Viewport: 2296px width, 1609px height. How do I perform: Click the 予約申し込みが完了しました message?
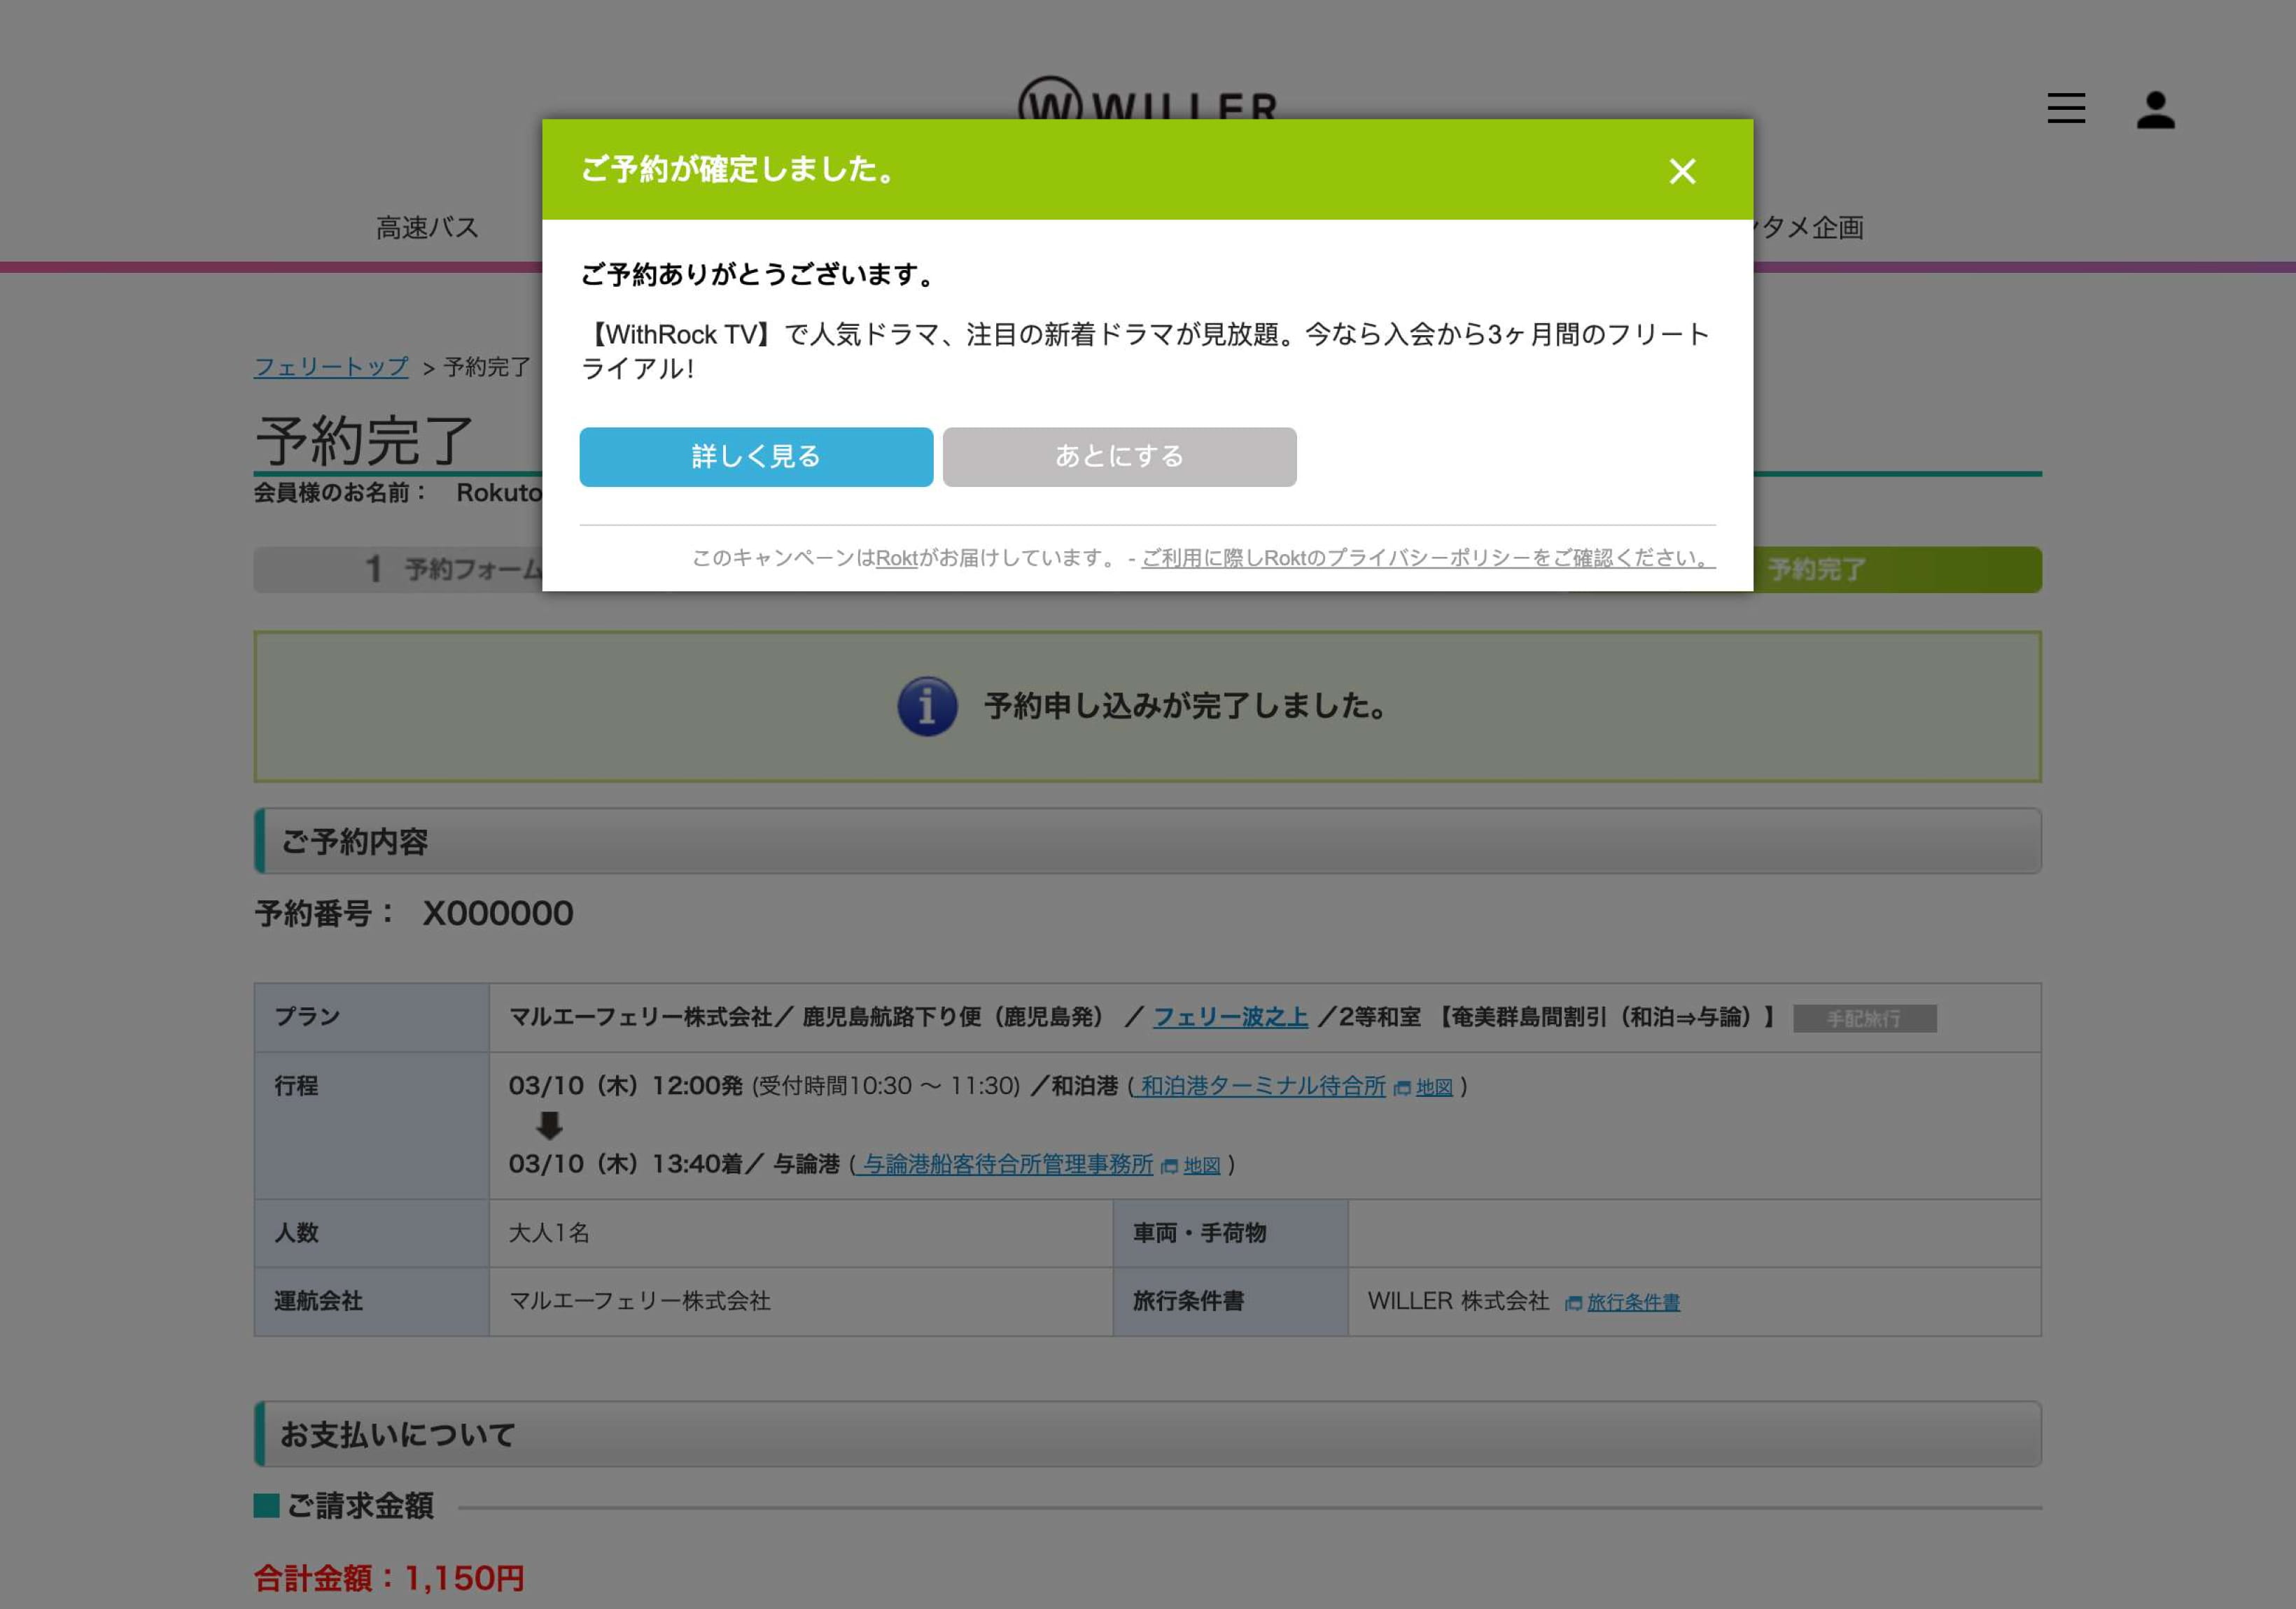tap(1186, 707)
